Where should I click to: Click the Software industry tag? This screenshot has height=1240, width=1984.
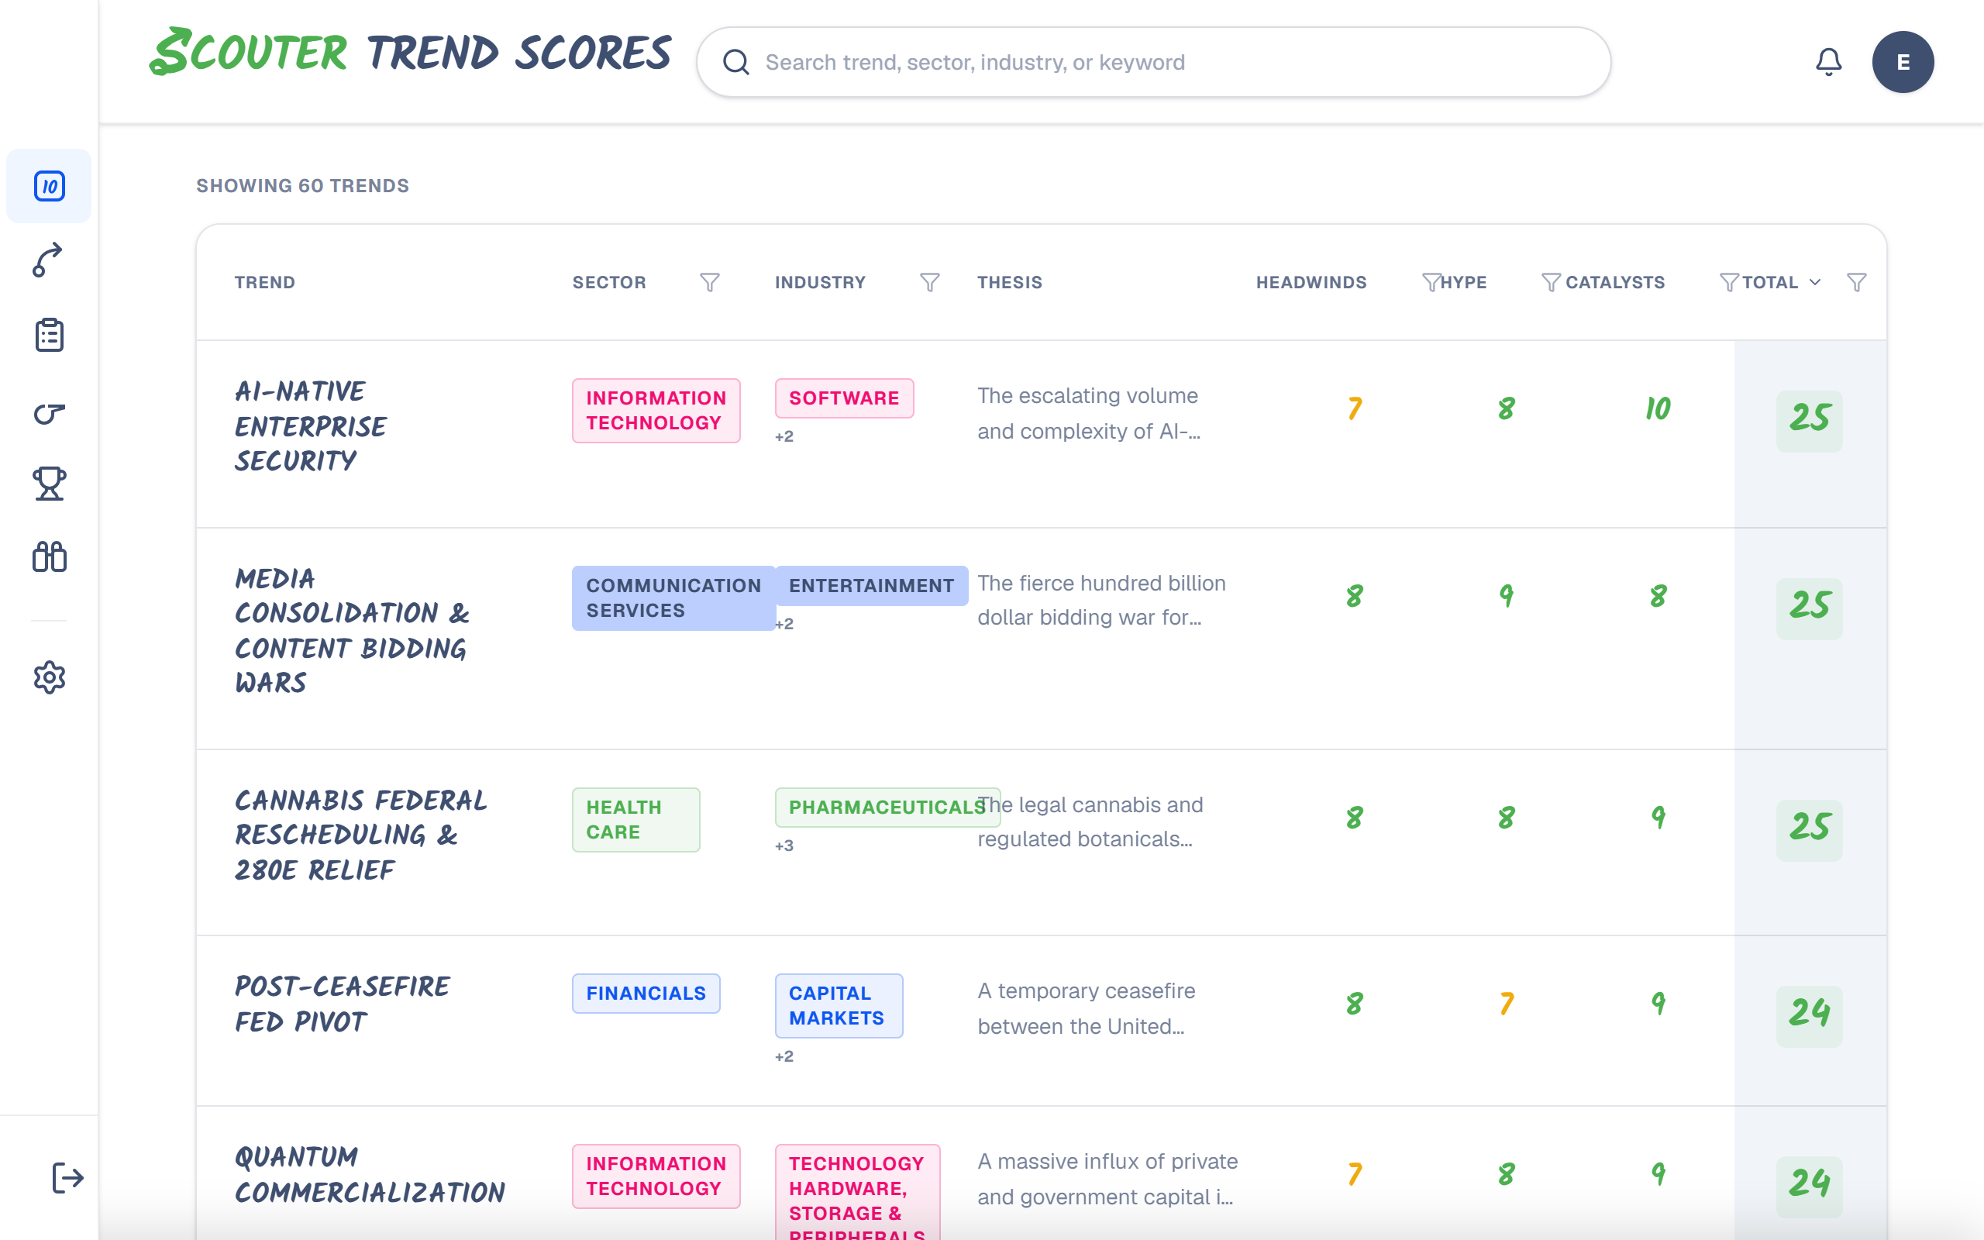[845, 398]
